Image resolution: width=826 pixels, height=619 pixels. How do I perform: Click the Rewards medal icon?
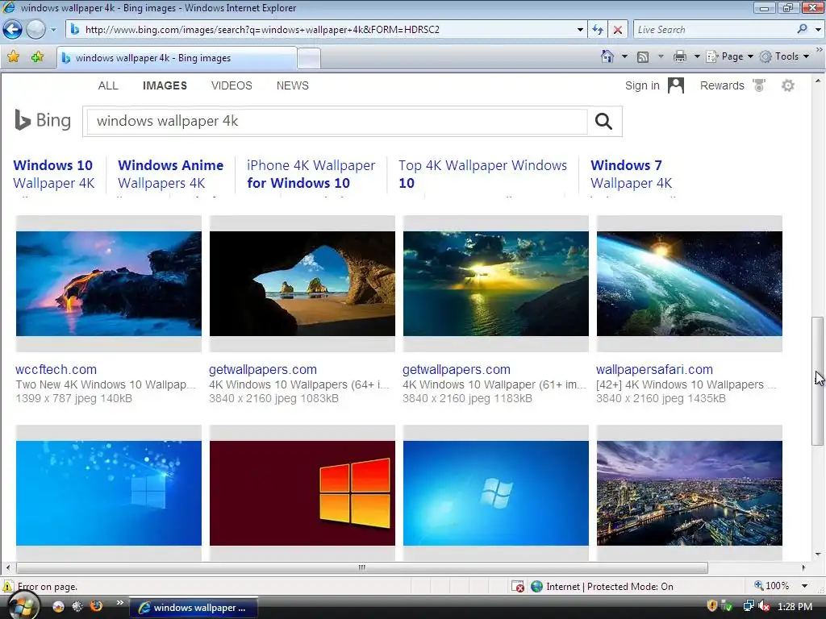tap(758, 85)
